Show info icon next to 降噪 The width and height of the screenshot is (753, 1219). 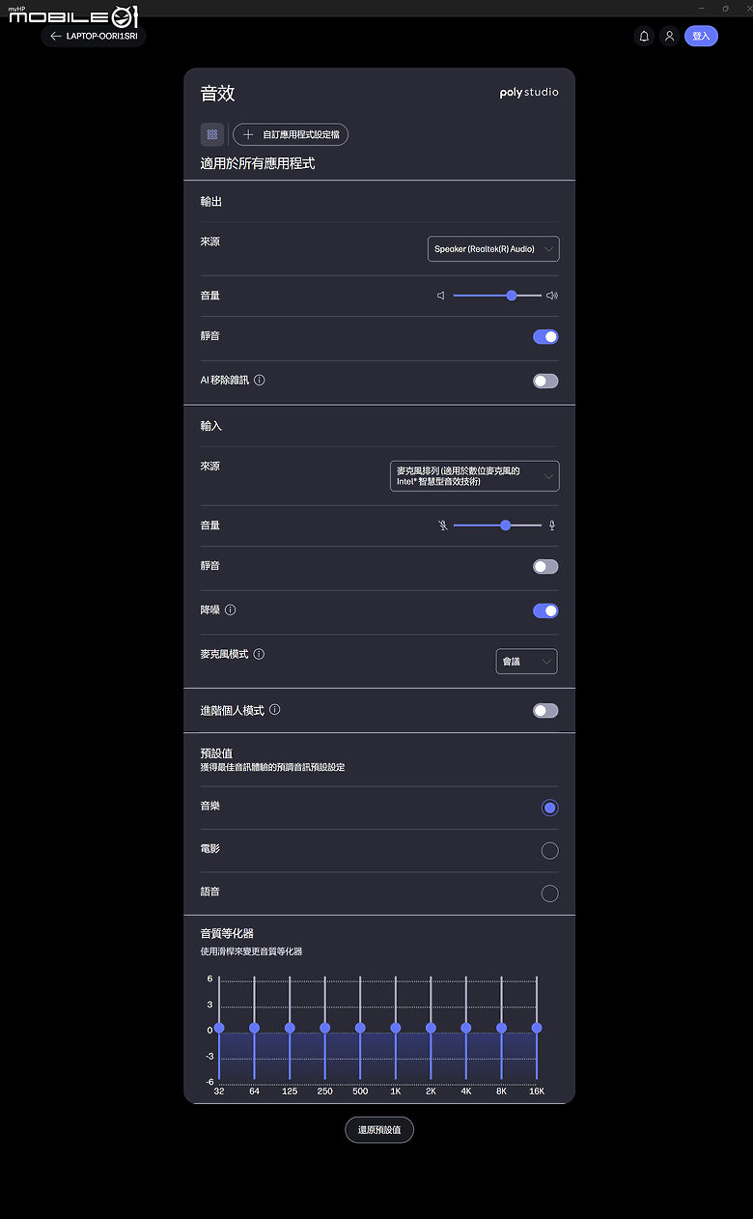[x=230, y=610]
